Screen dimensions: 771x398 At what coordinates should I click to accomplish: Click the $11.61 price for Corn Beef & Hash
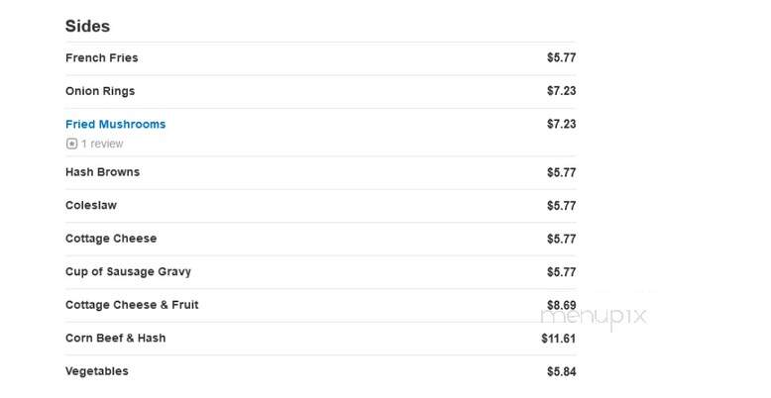(559, 339)
